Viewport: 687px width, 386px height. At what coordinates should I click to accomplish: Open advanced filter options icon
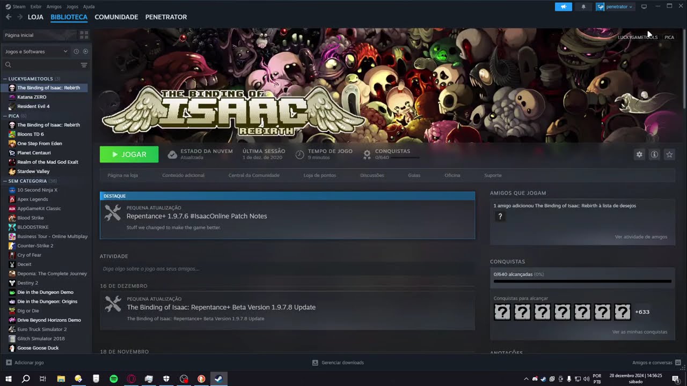(x=84, y=65)
